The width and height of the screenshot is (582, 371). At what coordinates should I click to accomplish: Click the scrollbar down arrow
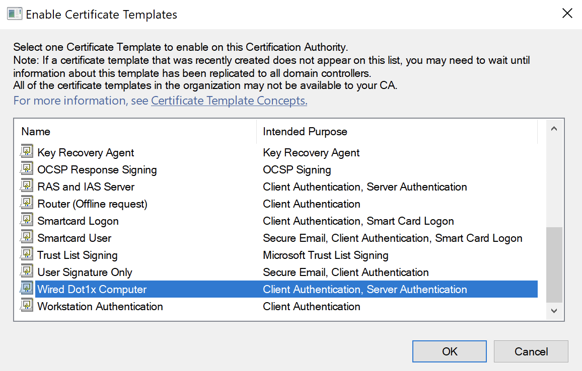click(x=554, y=311)
